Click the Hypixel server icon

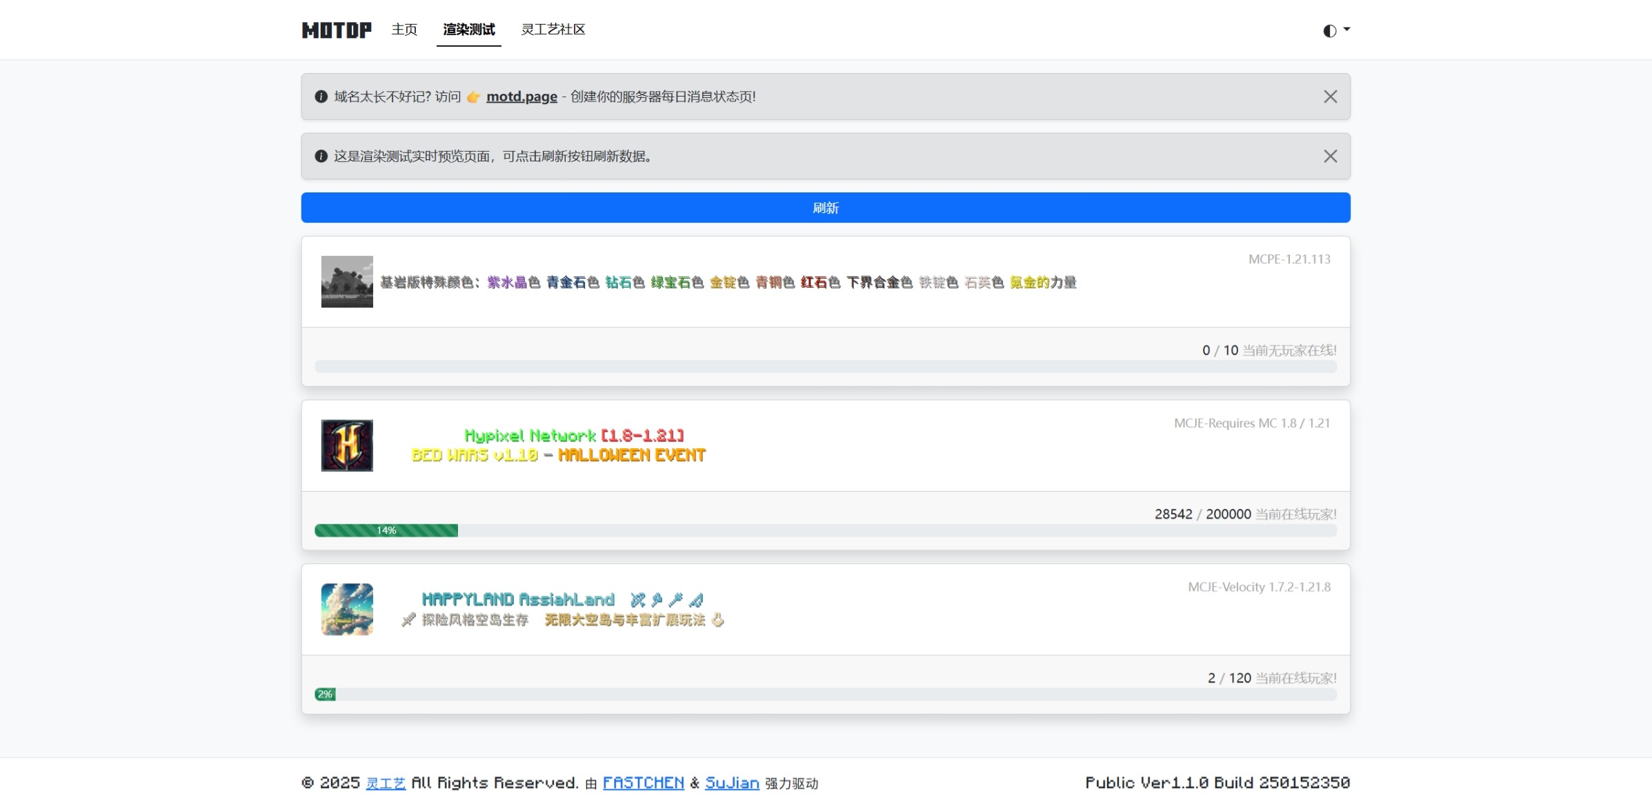[x=347, y=445]
